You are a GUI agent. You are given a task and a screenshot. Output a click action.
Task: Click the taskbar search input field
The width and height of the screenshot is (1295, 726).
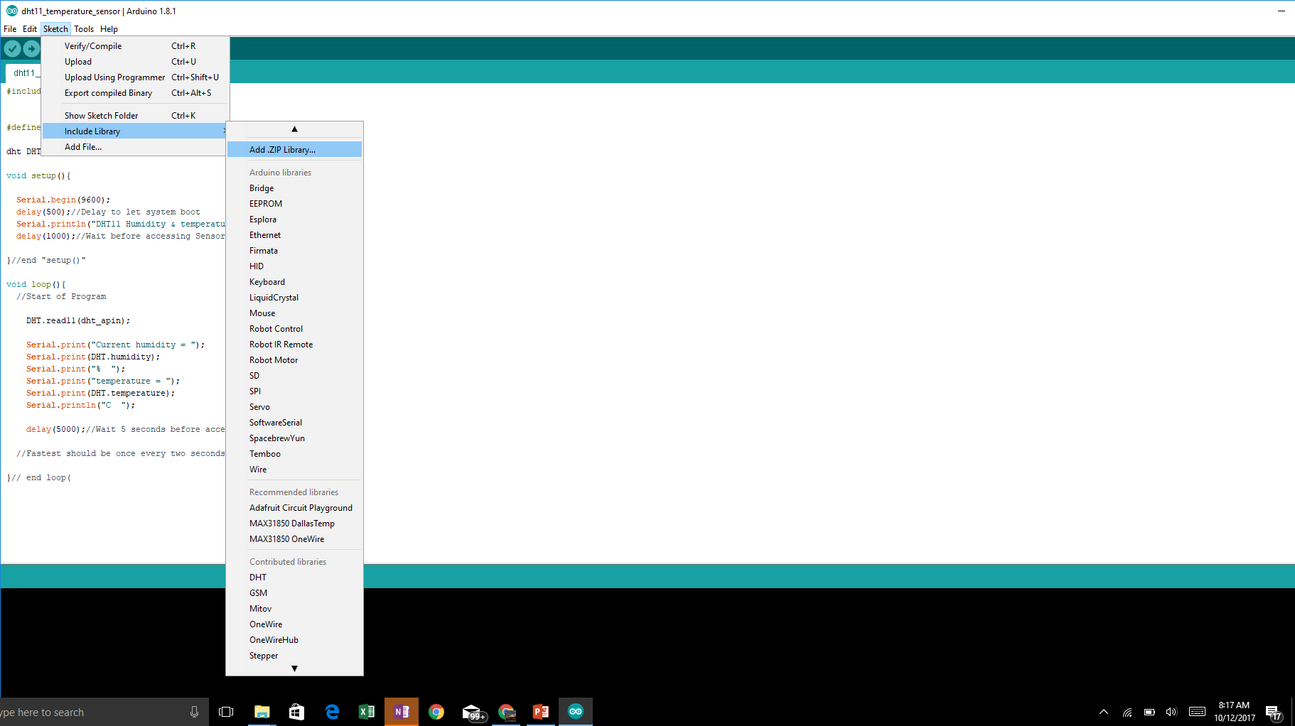tap(92, 712)
